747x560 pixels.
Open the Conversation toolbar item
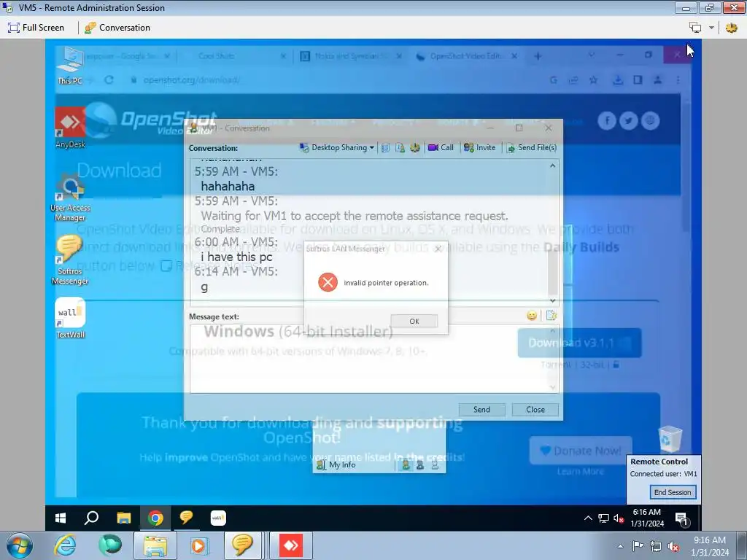click(117, 28)
